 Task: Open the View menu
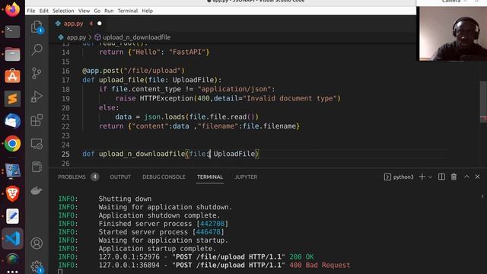tap(84, 11)
